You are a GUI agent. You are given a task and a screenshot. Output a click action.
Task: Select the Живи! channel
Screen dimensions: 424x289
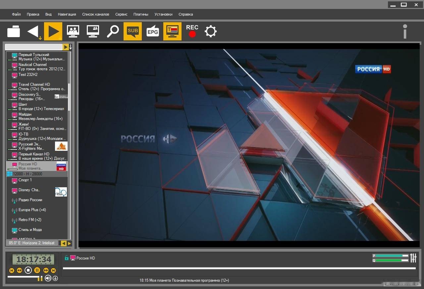(x=37, y=126)
